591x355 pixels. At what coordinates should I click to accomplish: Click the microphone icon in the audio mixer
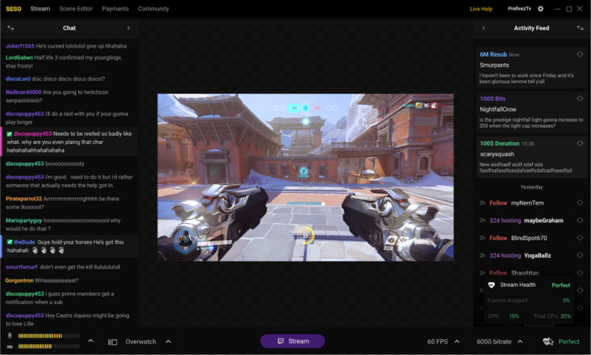(10, 335)
